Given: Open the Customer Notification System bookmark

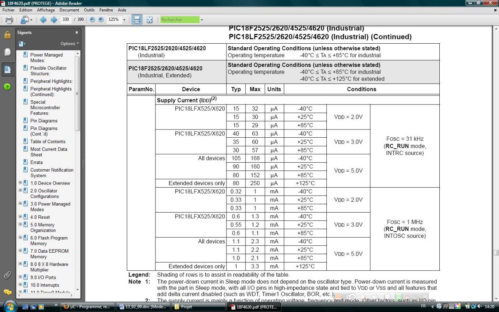Looking at the screenshot, I should [52, 173].
